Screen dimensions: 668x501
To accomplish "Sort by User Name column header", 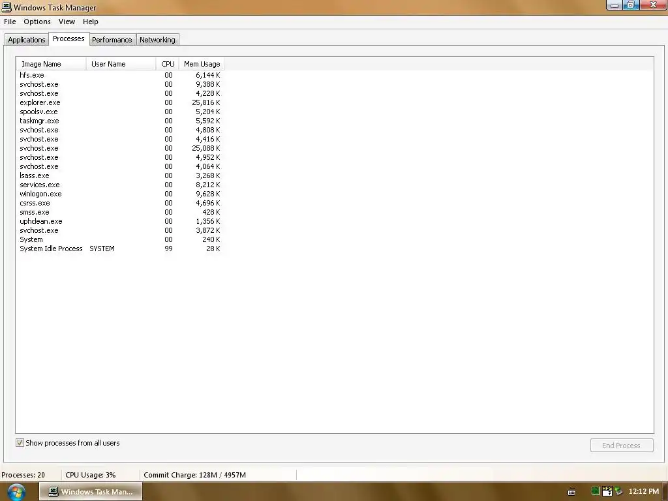I will [x=121, y=64].
